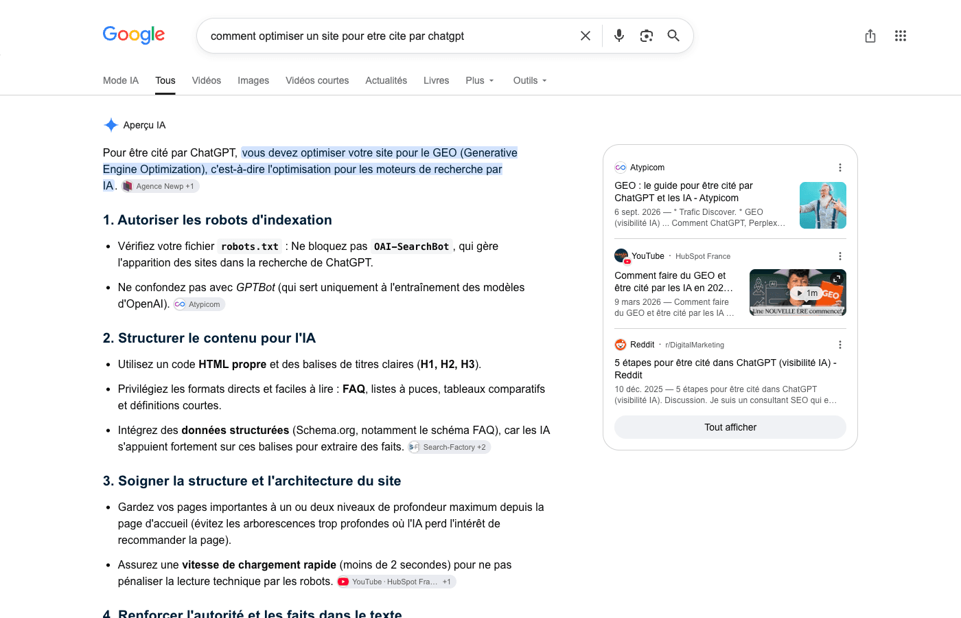961x618 pixels.
Task: Click the r/DigitalMarketing subreddit label
Action: coord(695,345)
